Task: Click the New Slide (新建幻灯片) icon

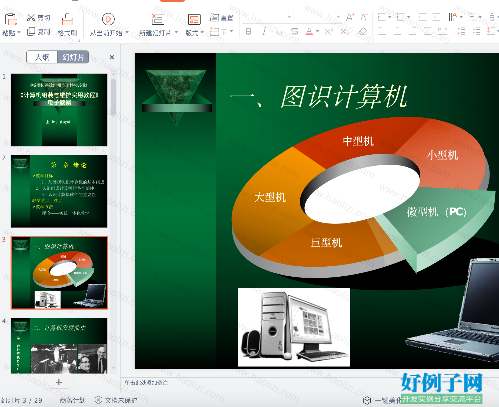Action: [158, 19]
